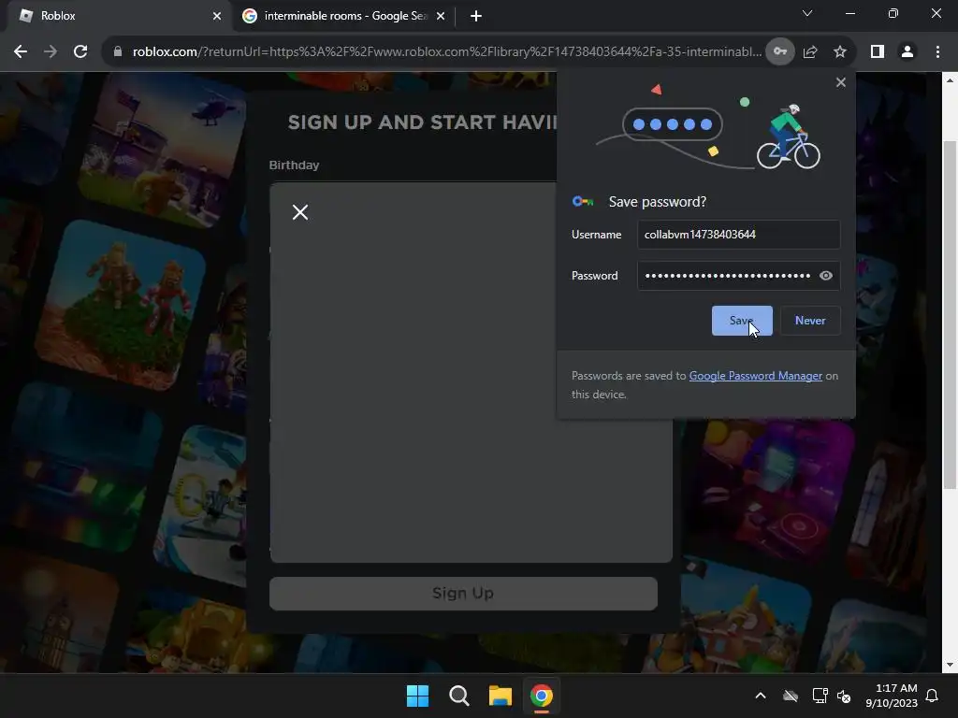Choose Never save password

[810, 321]
